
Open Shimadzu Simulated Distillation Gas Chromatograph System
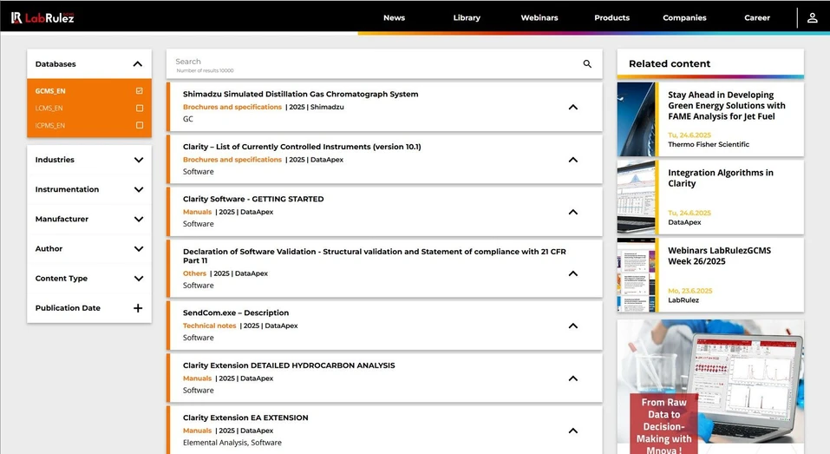[x=301, y=94]
